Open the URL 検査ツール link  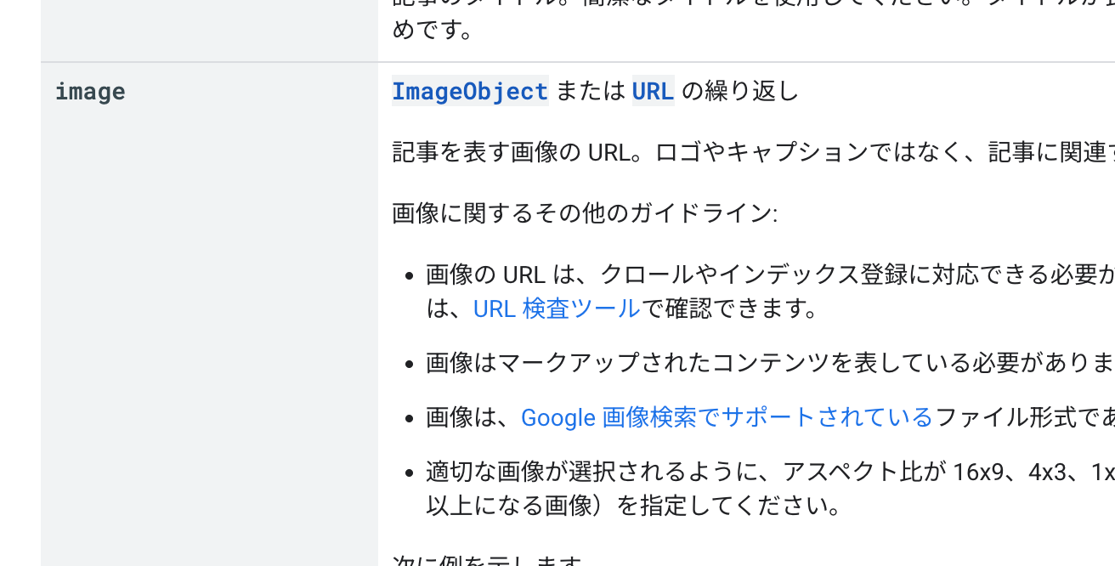pyautogui.click(x=556, y=308)
